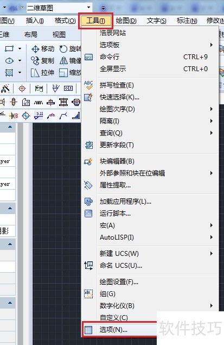The height and width of the screenshot is (345, 224).
Task: Open the 格式(O) menu
Action: (65, 21)
